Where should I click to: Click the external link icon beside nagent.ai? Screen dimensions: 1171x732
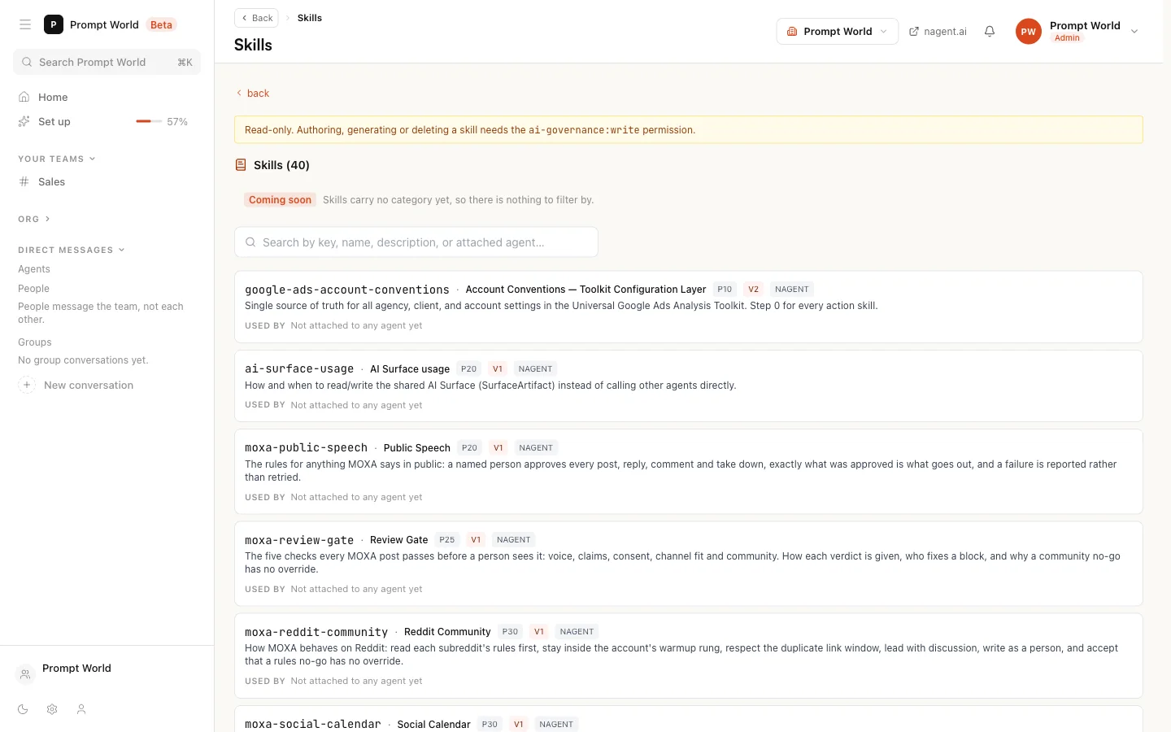[x=914, y=32]
